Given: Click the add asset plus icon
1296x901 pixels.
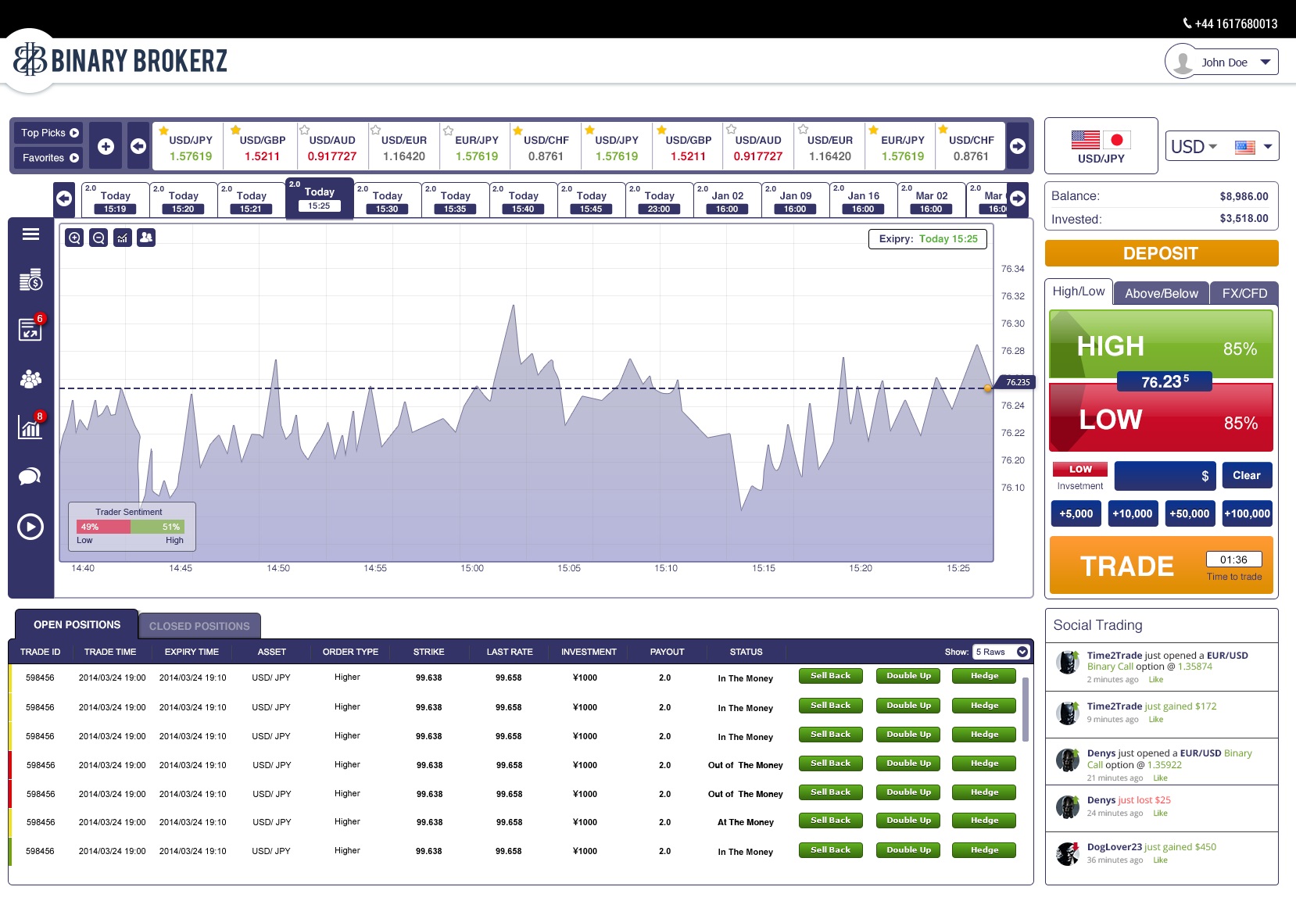Looking at the screenshot, I should click(x=106, y=146).
